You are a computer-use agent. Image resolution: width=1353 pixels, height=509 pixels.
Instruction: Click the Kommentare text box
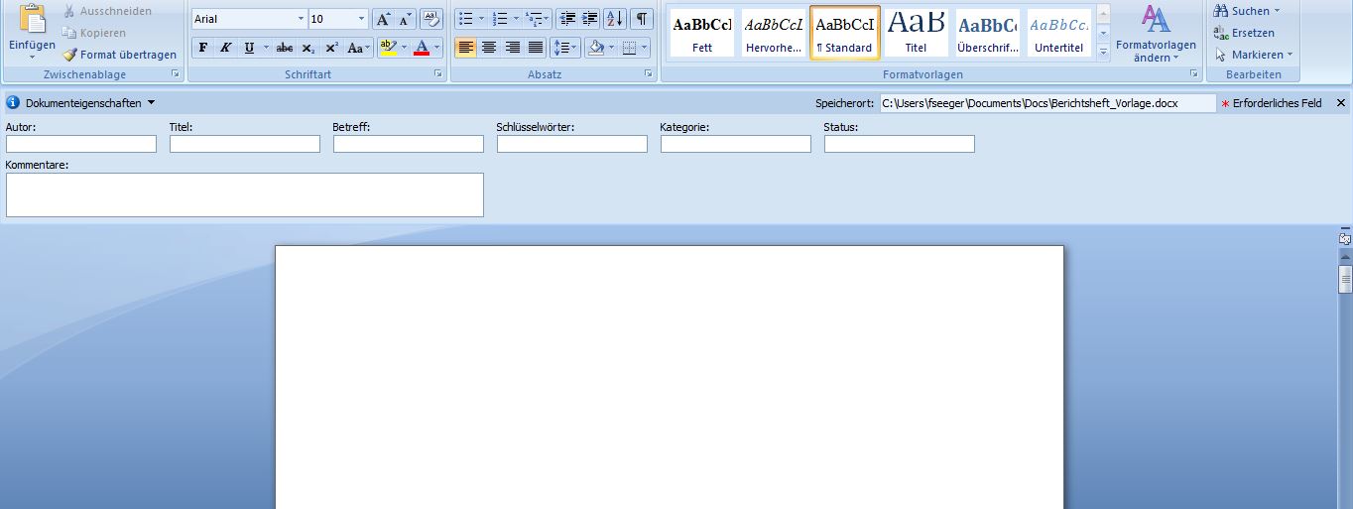click(245, 194)
